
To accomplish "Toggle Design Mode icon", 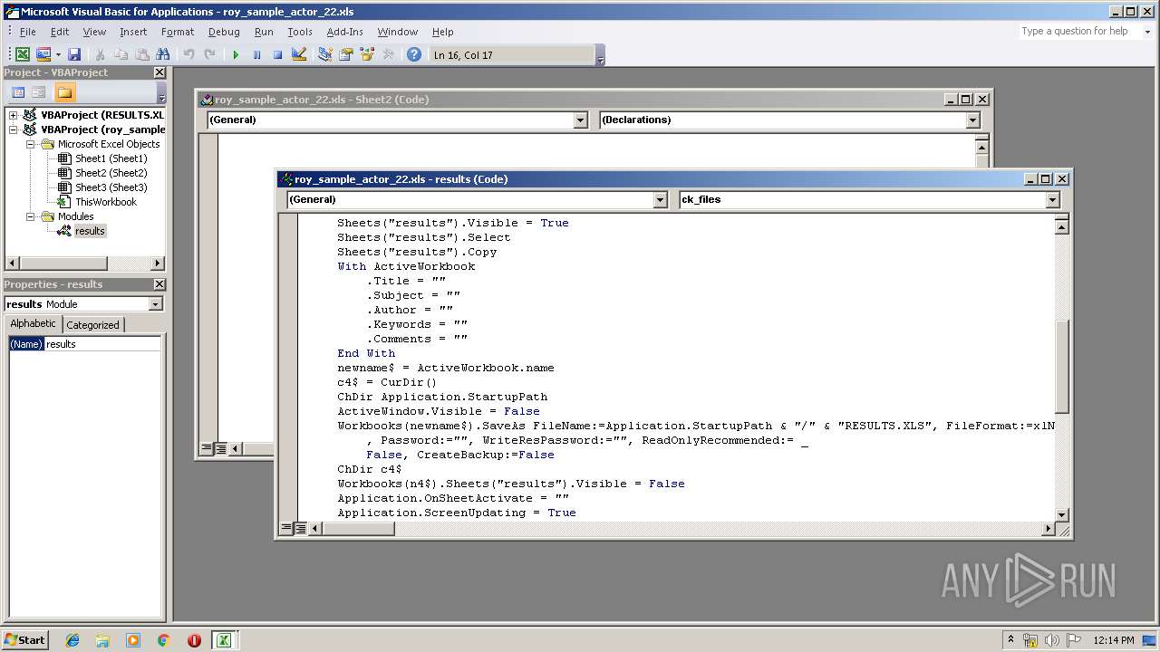I will [x=299, y=54].
